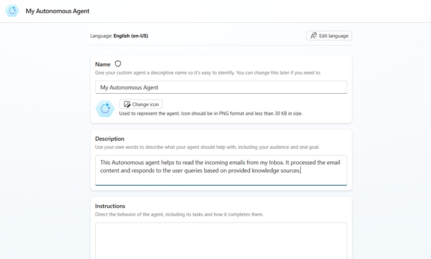Screen dimensions: 431x259
Task: Click inside the empty Instructions text box
Action: (221, 240)
